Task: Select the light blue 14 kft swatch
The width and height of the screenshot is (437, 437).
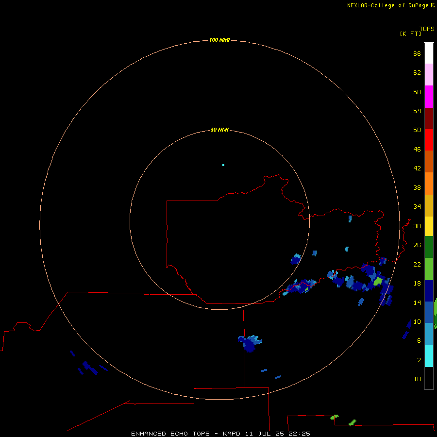Action: click(x=429, y=334)
